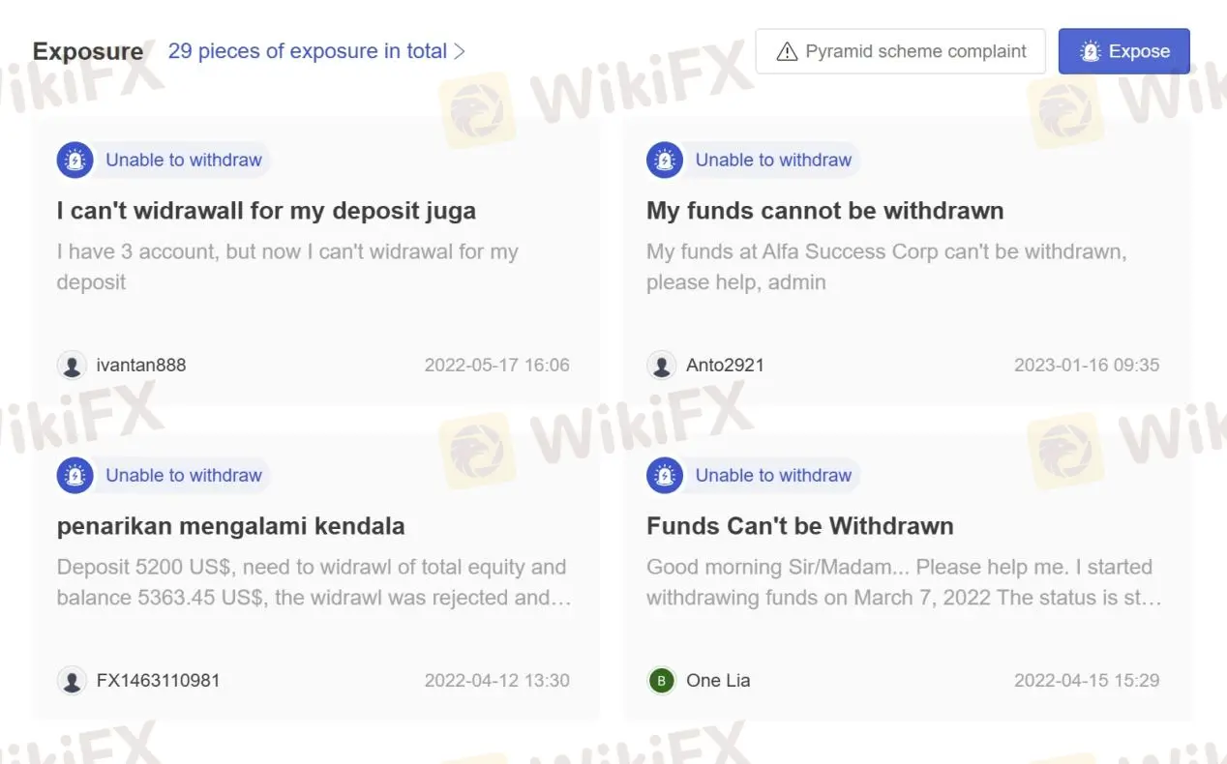Click Anto2921's profile avatar
Viewport: 1227px width, 764px height.
662,366
